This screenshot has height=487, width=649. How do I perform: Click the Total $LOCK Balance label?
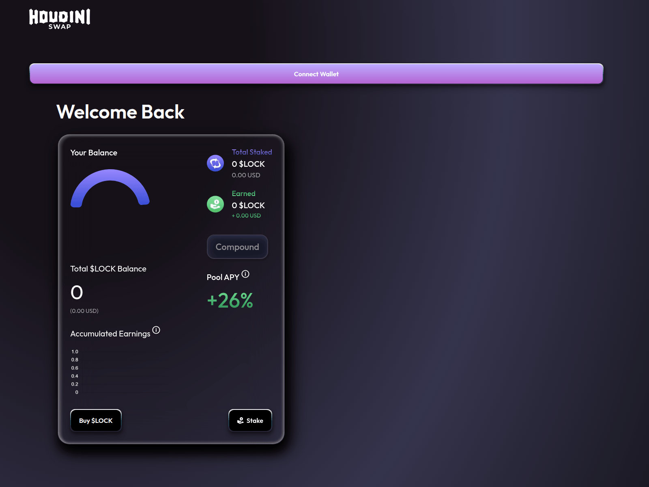[x=108, y=269]
